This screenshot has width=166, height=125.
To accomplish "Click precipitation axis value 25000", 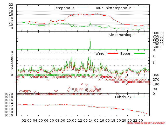I will [158, 36].
